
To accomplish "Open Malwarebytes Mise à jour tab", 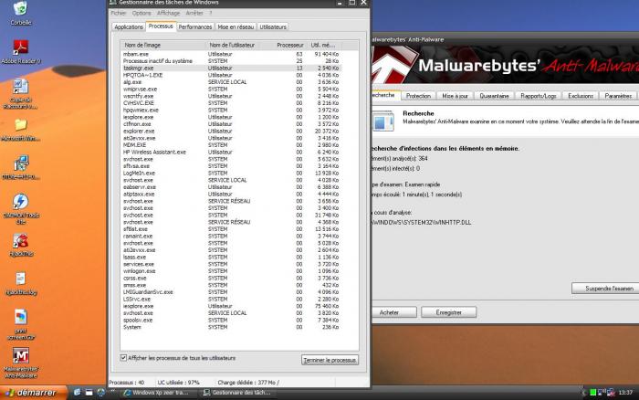I will coord(455,96).
